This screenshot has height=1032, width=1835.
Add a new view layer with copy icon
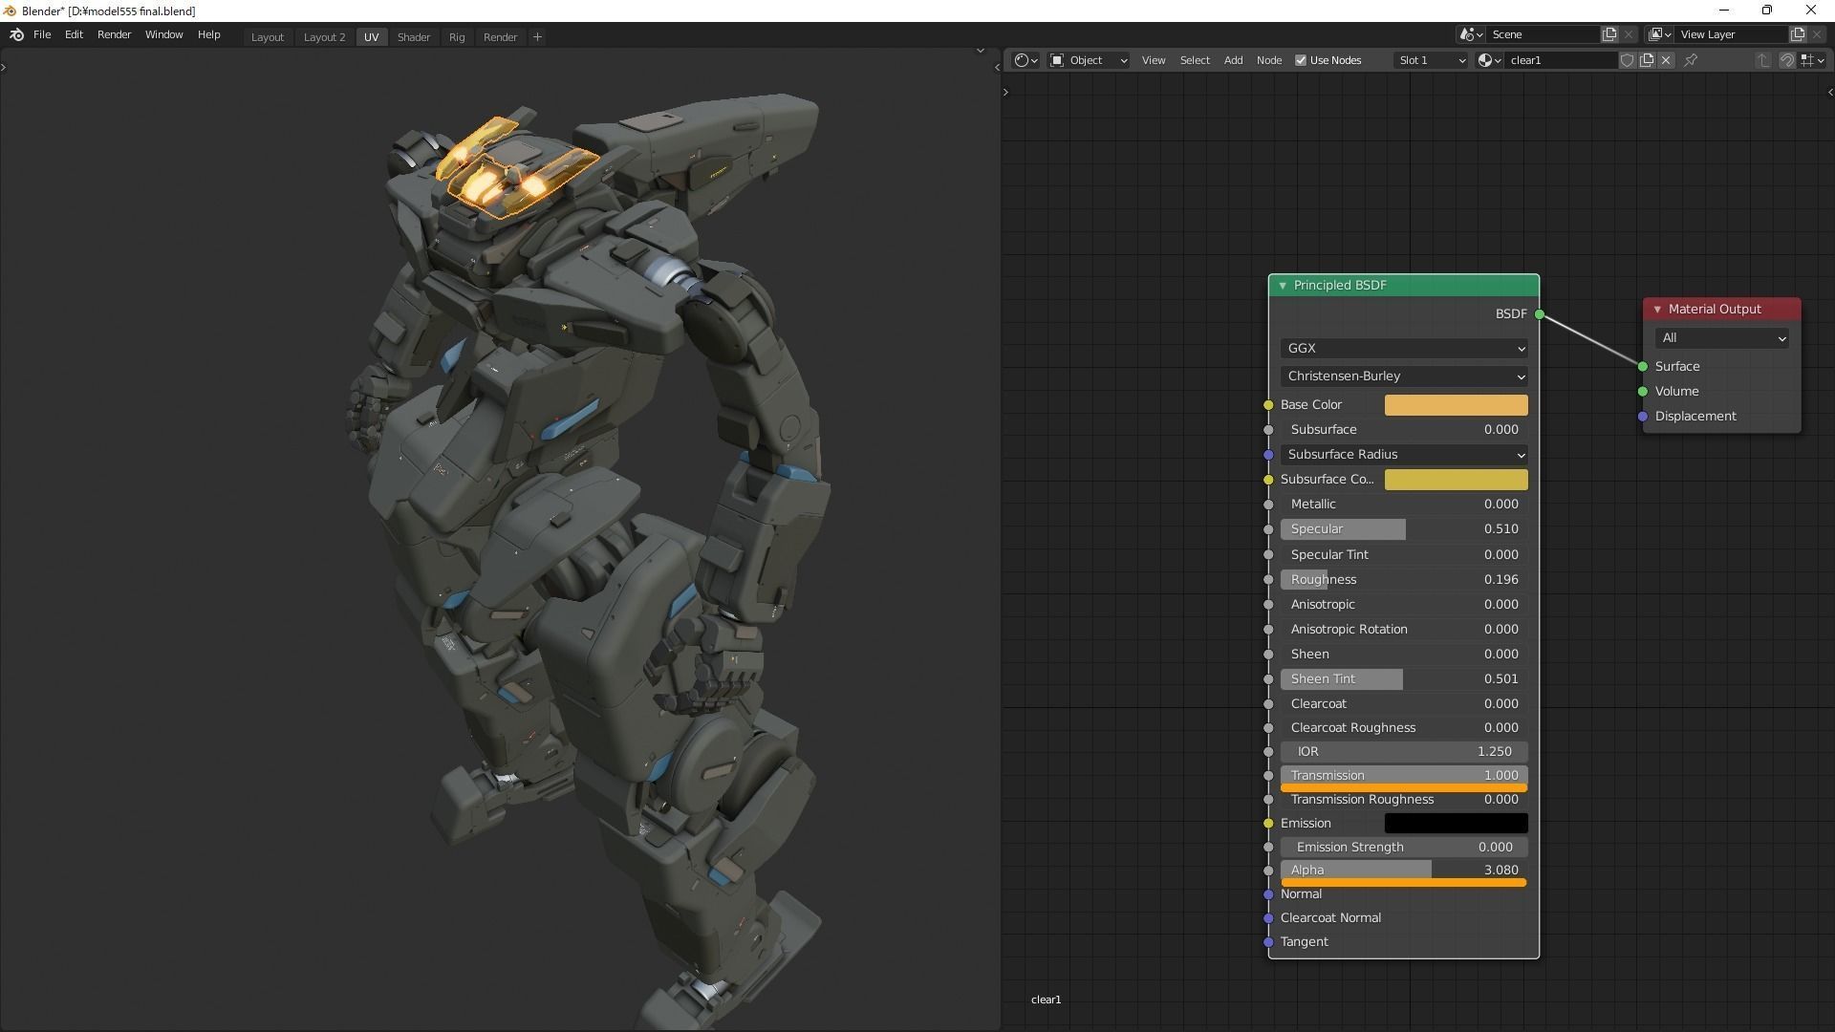point(1798,34)
